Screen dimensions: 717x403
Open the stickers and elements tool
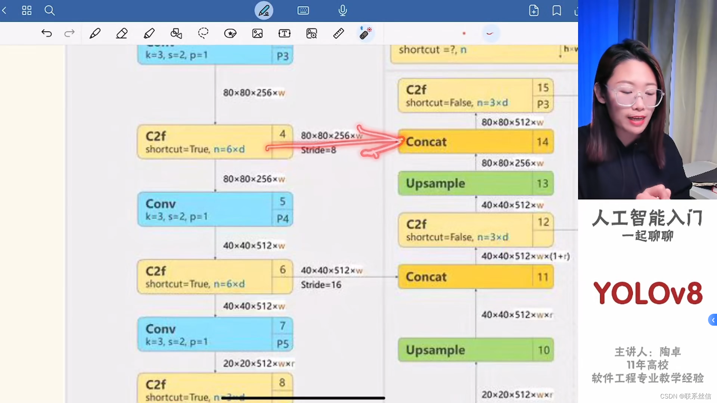[230, 33]
